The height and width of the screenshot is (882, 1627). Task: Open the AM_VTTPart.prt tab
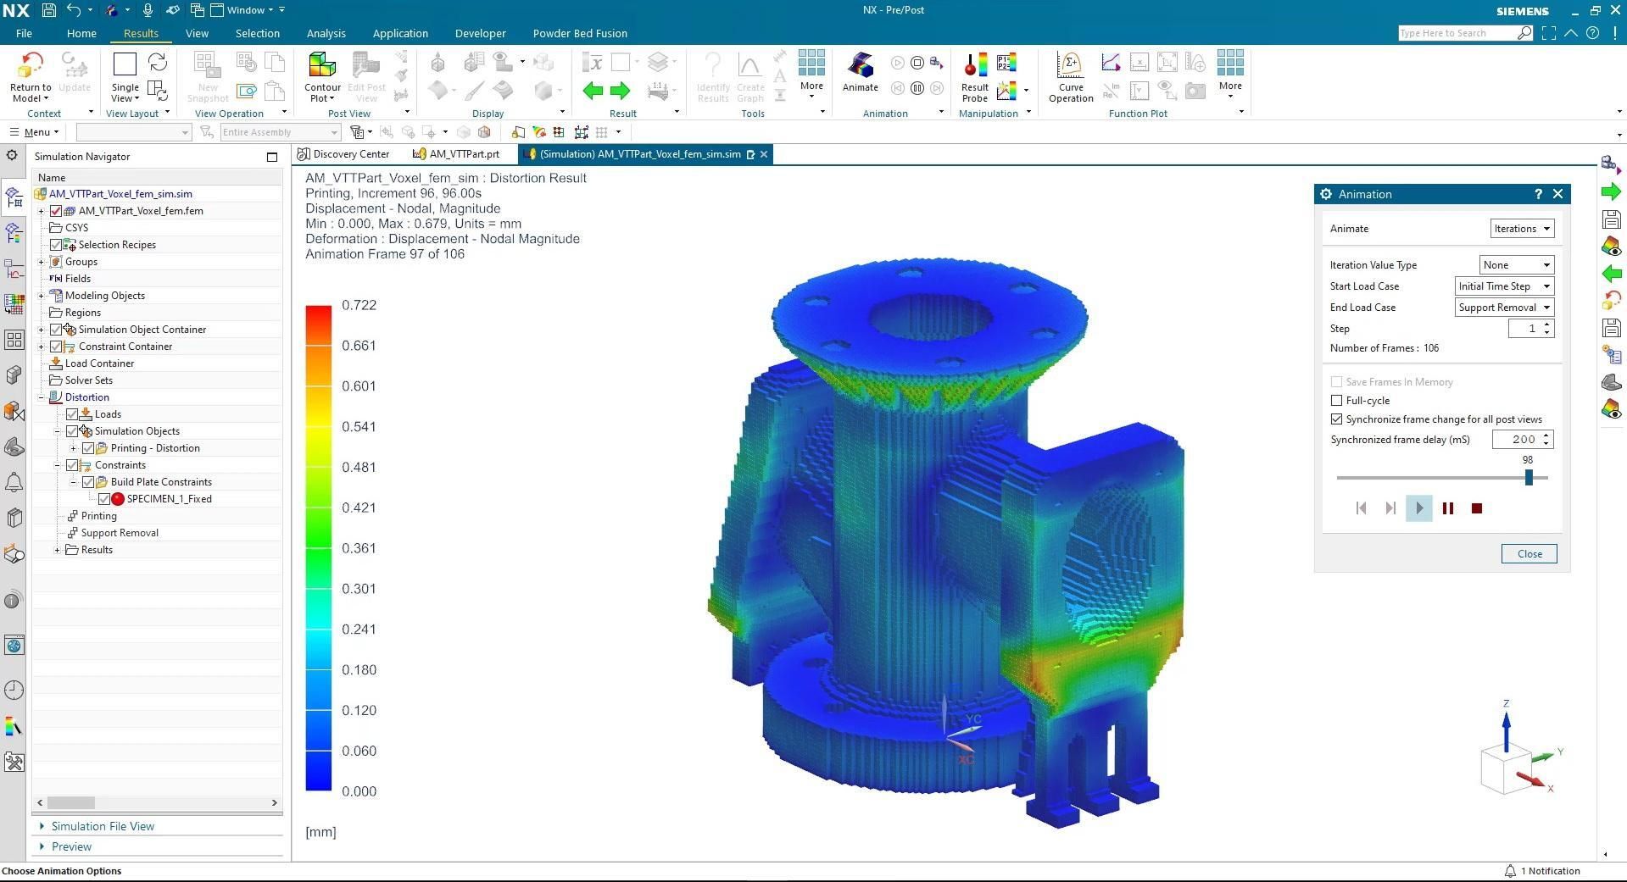(463, 154)
